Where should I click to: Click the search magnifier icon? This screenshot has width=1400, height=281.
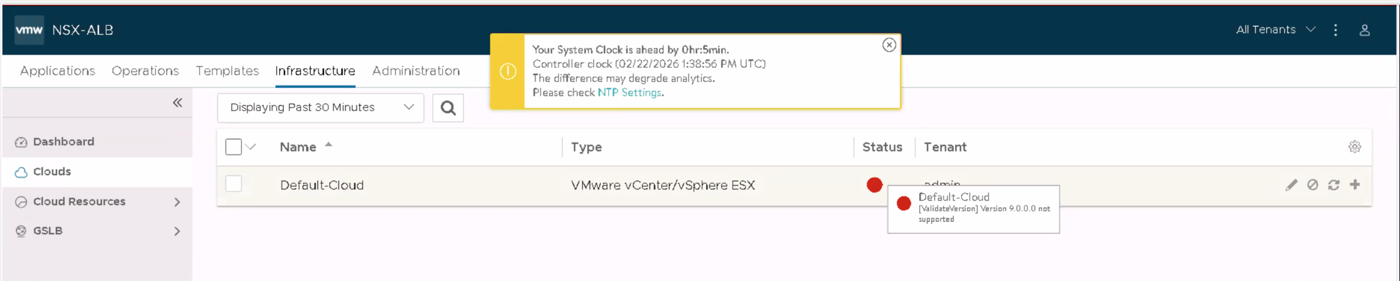tap(448, 108)
